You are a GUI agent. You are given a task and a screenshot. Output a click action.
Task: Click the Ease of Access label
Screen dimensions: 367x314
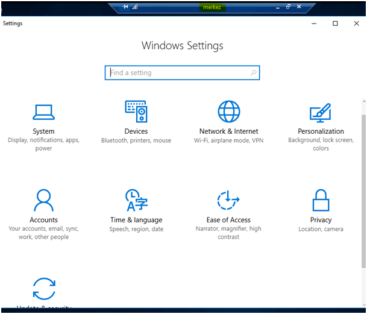tap(228, 220)
